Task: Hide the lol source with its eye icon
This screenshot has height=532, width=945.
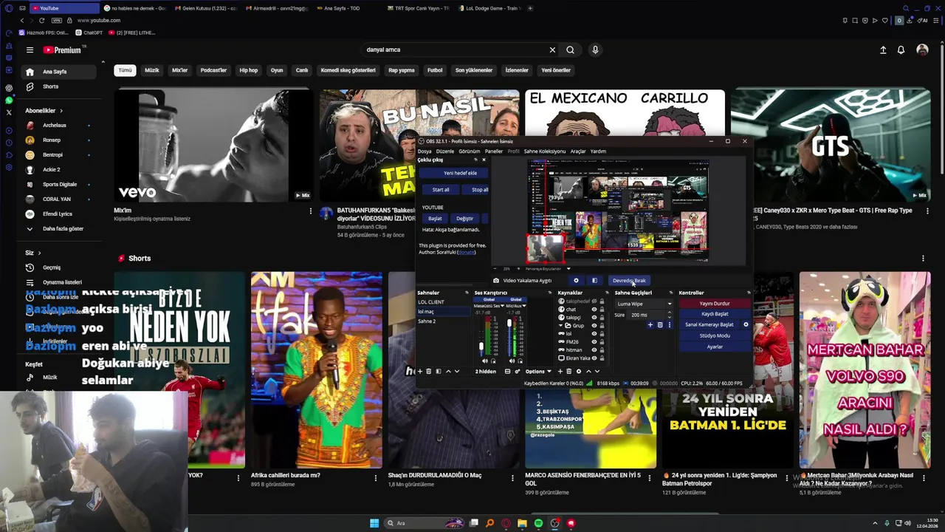Action: pos(594,333)
